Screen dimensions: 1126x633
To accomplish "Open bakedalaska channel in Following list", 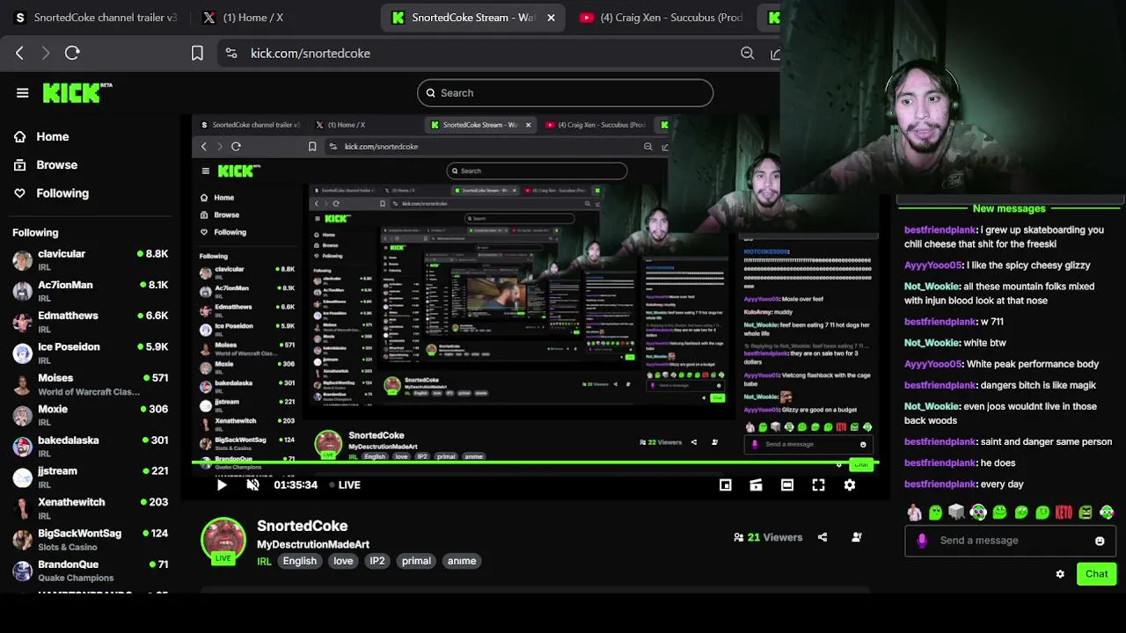I will pyautogui.click(x=90, y=447).
